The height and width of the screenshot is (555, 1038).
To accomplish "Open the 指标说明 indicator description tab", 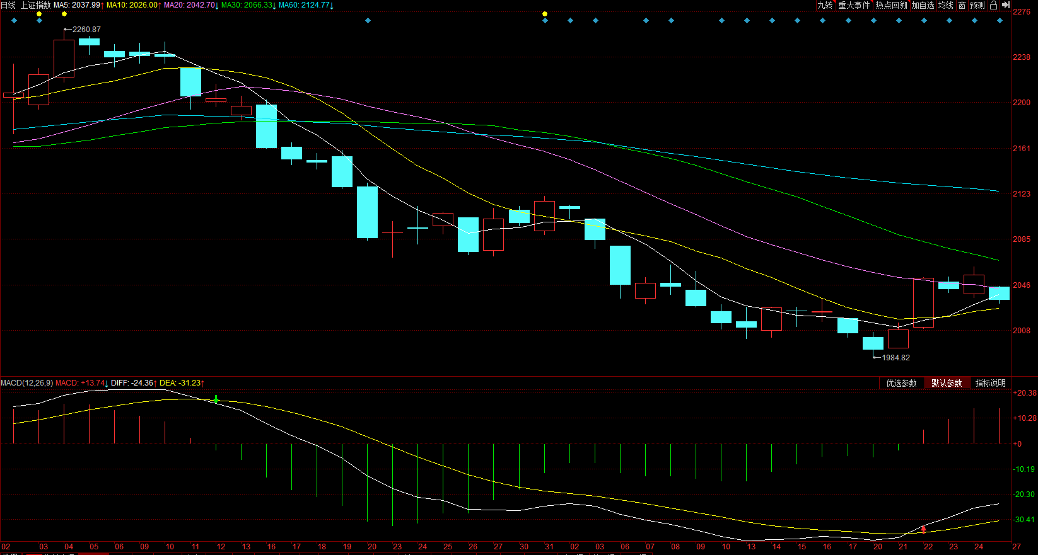I will 990,383.
